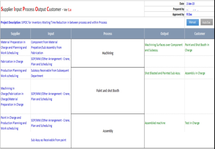This screenshot has height=149, width=215.
Task: Select the Fabrication In Charge supplier cell
Action: pyautogui.click(x=15, y=62)
